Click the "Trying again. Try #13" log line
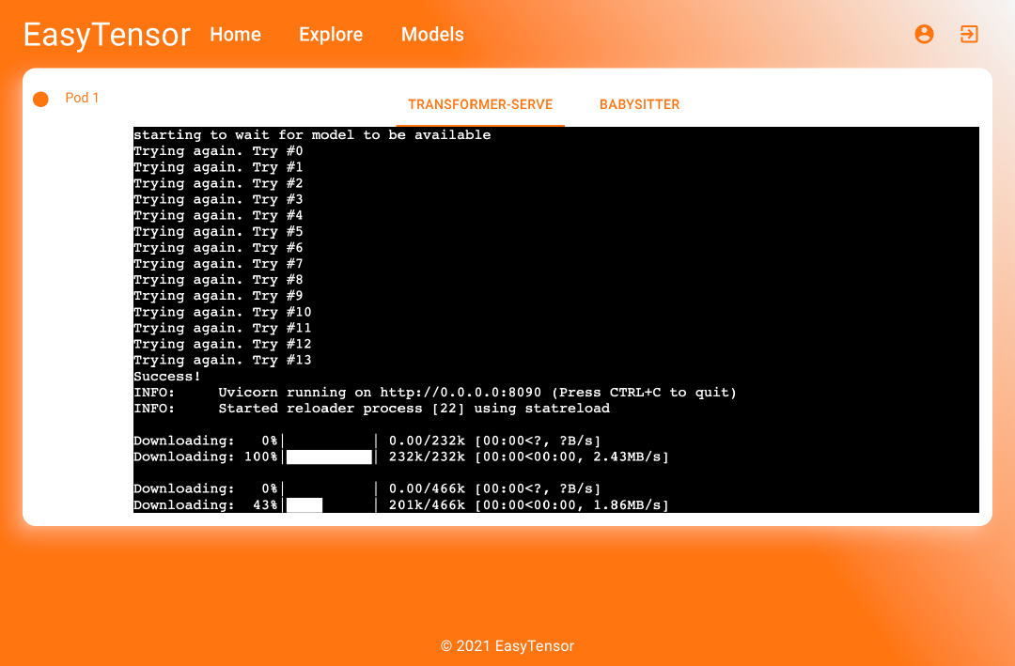The width and height of the screenshot is (1015, 666). click(222, 361)
